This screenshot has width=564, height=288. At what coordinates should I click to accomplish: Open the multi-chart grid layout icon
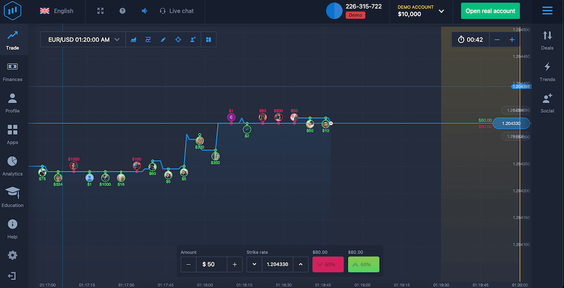click(x=208, y=40)
